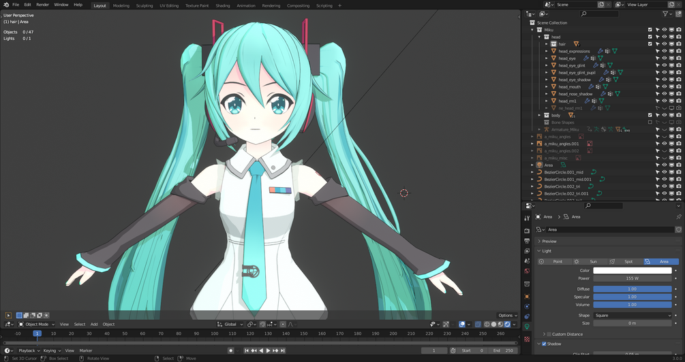The height and width of the screenshot is (362, 685).
Task: Select wireframe viewport shading
Action: point(487,325)
